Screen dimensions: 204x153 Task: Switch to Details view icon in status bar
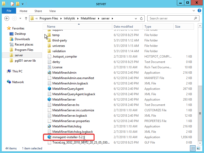pyautogui.click(x=193, y=148)
